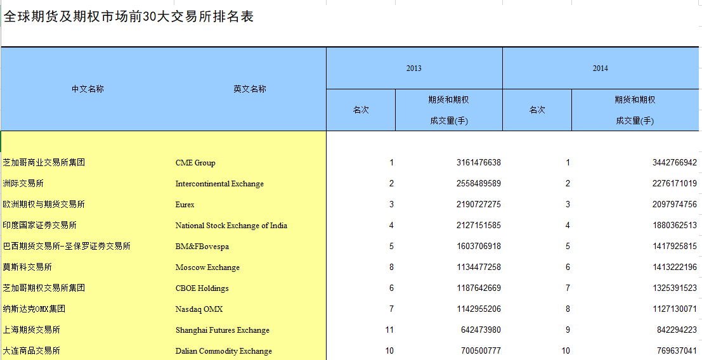This screenshot has height=360, width=702.
Task: Select the cell 洲际交易所
Action: [x=23, y=183]
